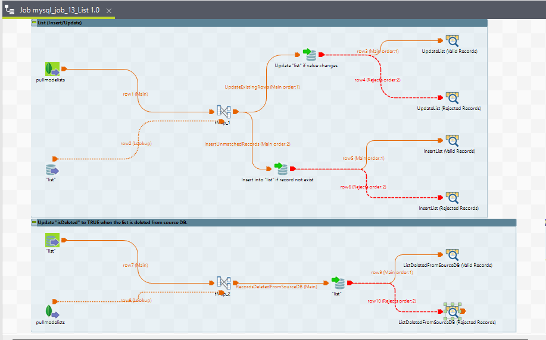Screen dimensions: 546x340
Task: Click the row1 (Main) connection label
Action: click(x=135, y=94)
